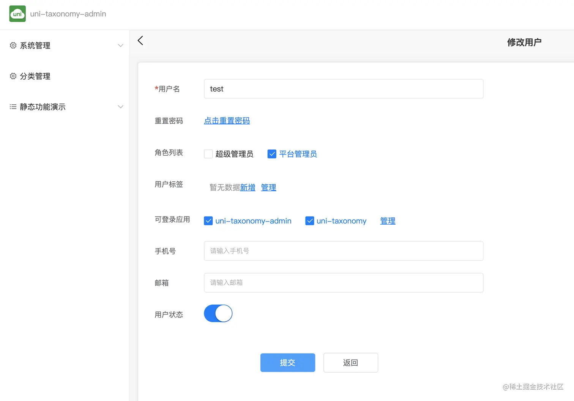This screenshot has height=401, width=574.
Task: Open the 分类管理 sidebar menu item
Action: (x=35, y=76)
